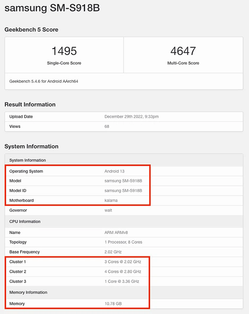Click the Geekbench 5 Score heading
The width and height of the screenshot is (249, 314).
pos(31,29)
